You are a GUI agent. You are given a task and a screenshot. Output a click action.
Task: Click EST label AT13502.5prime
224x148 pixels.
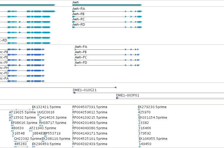[22, 118]
